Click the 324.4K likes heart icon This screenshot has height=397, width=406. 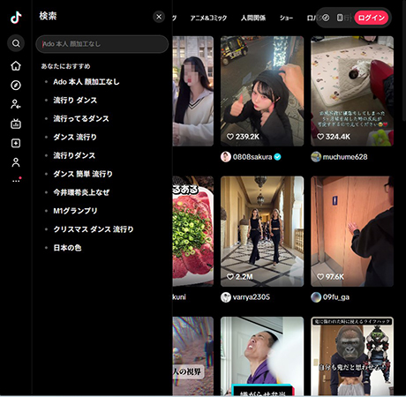click(320, 137)
